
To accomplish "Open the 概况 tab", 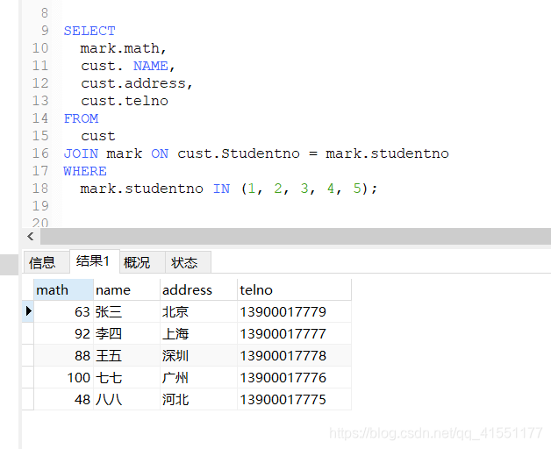I will (x=142, y=262).
